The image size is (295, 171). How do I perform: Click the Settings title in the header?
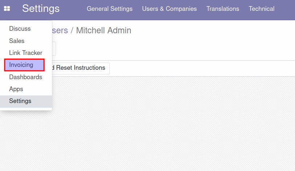coord(41,9)
